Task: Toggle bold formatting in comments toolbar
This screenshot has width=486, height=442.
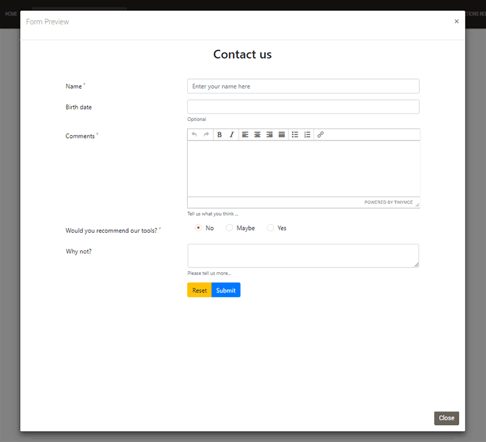Action: (220, 135)
